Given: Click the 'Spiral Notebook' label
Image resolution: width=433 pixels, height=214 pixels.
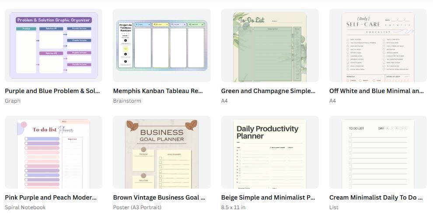Looking at the screenshot, I should tap(25, 207).
